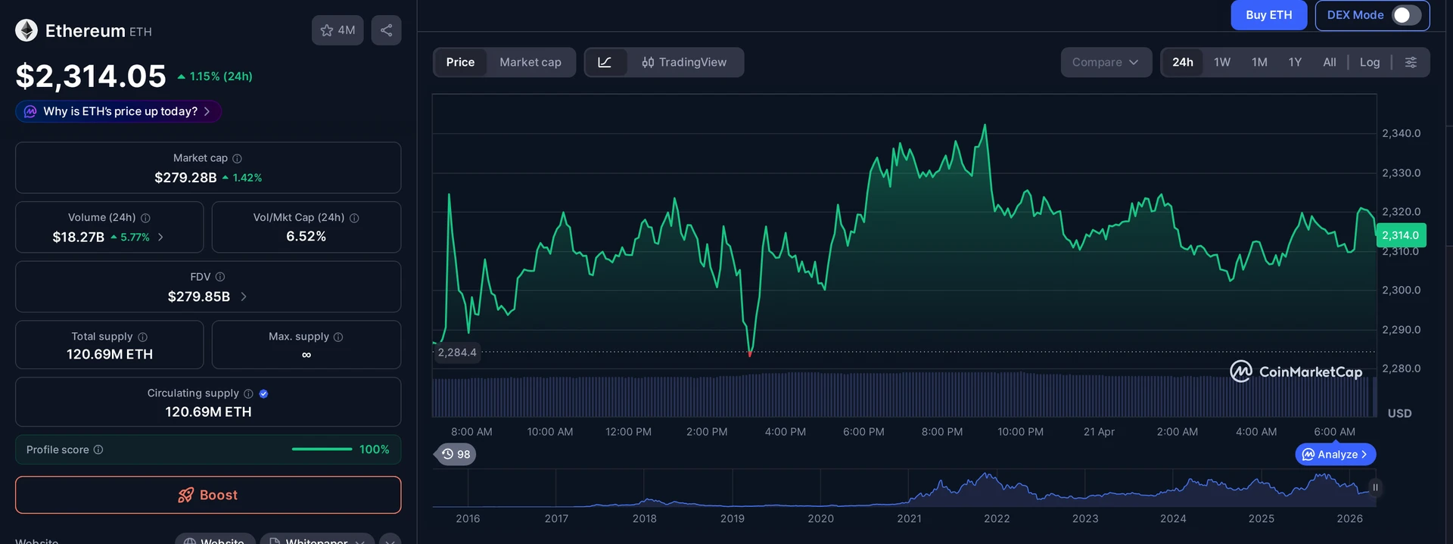This screenshot has width=1453, height=544.
Task: Open chart settings sliders icon
Action: (1411, 62)
